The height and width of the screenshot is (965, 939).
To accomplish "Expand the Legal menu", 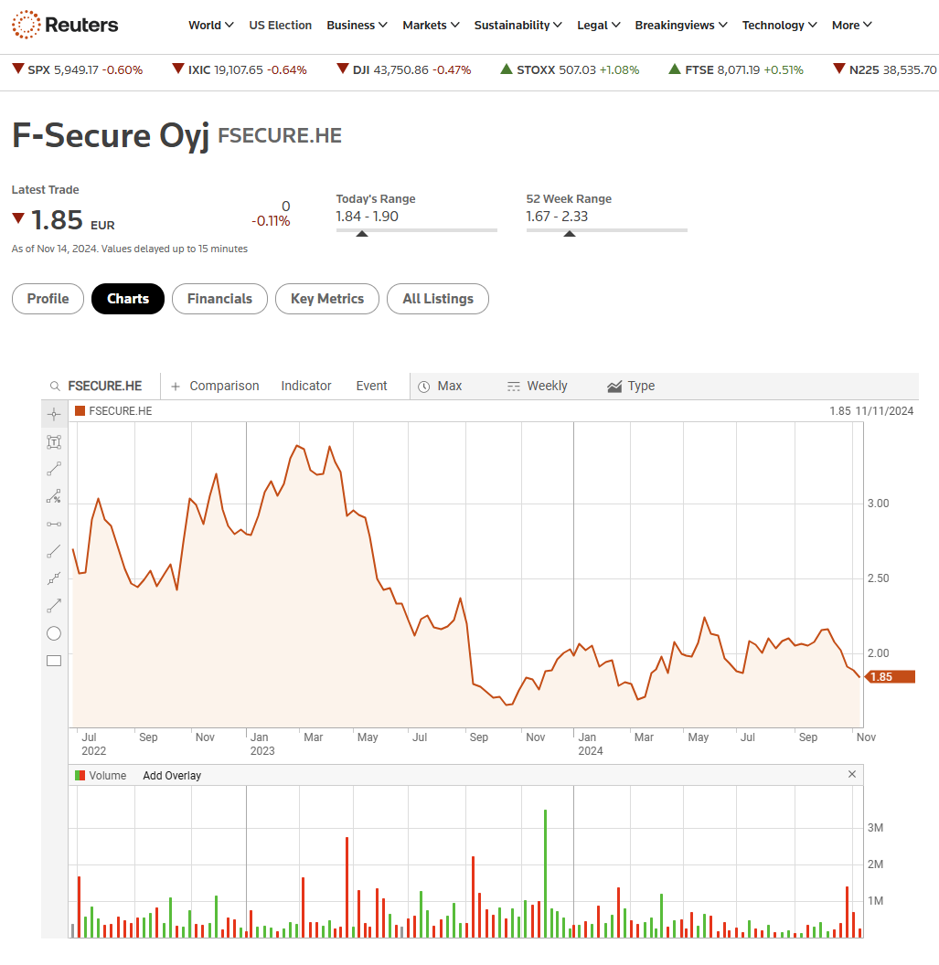I will 599,26.
